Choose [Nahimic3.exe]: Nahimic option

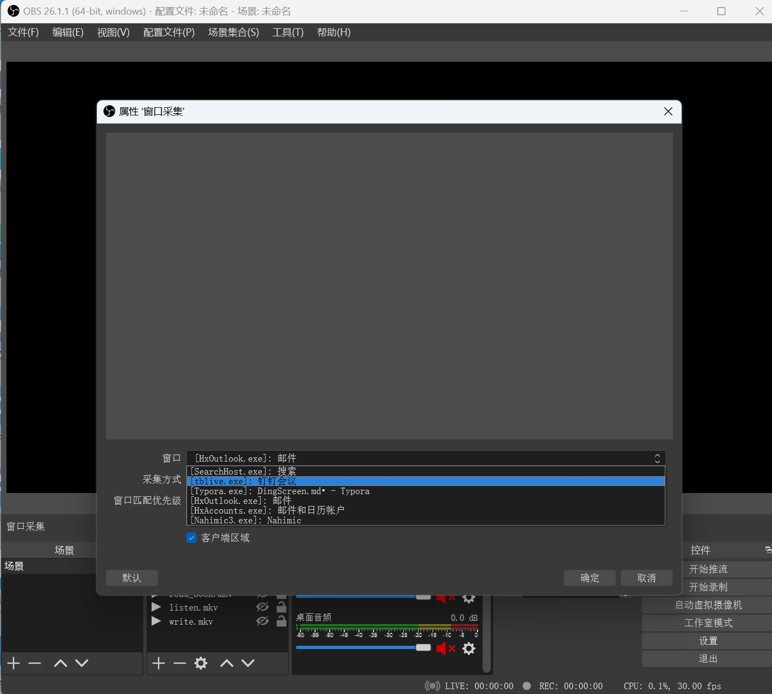pos(426,520)
